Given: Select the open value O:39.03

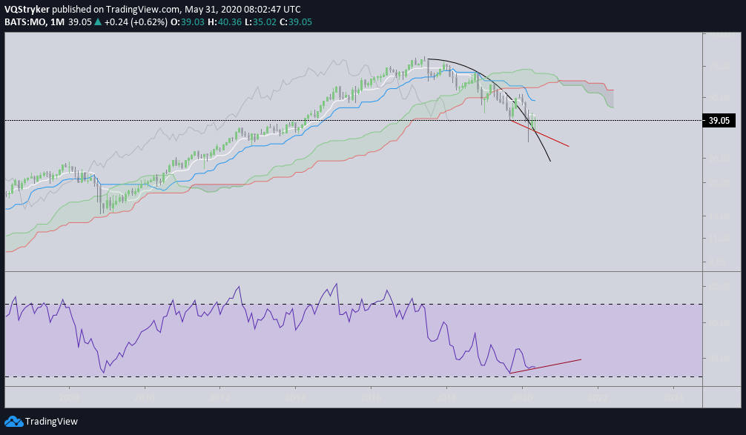Looking at the screenshot, I should [188, 22].
